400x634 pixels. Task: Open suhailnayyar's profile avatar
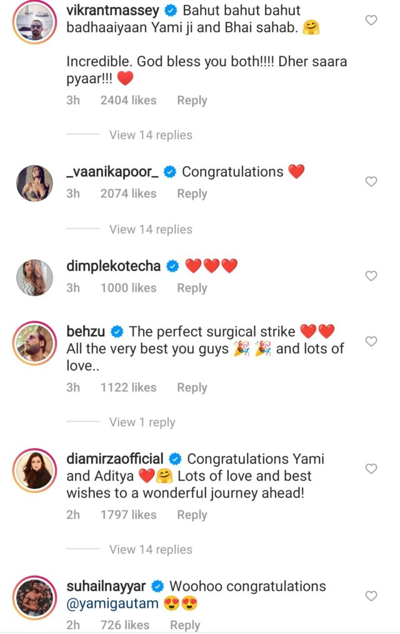click(34, 598)
